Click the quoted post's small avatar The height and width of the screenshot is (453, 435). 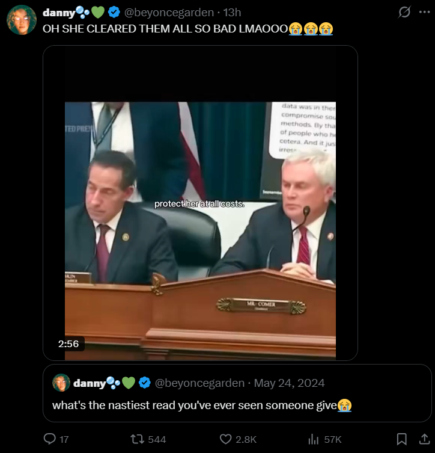61,383
